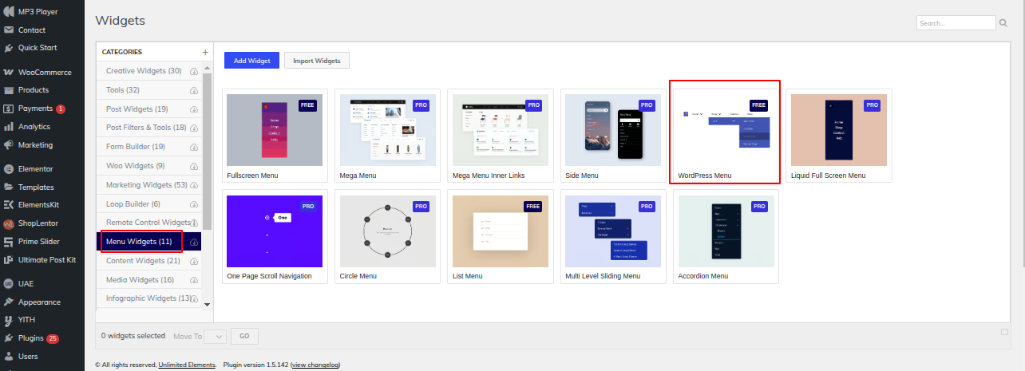Click the GO button

245,337
